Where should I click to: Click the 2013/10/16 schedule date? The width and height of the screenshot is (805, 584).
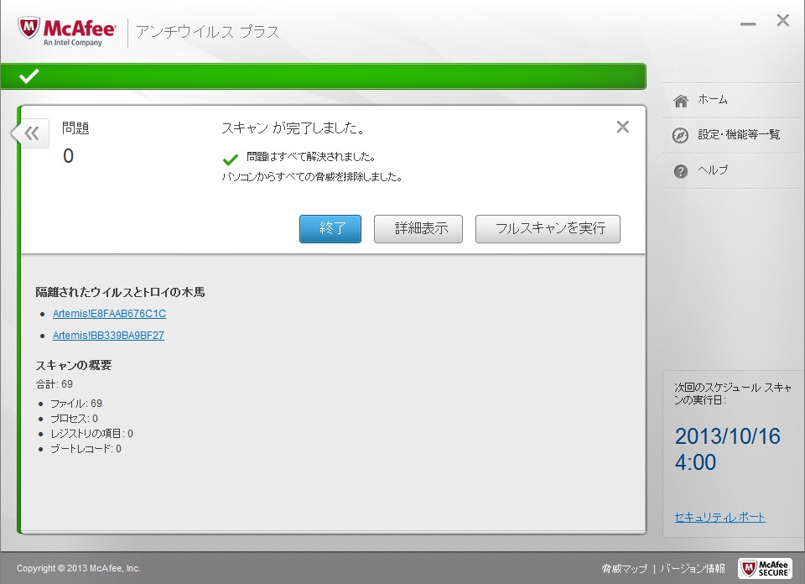[728, 436]
